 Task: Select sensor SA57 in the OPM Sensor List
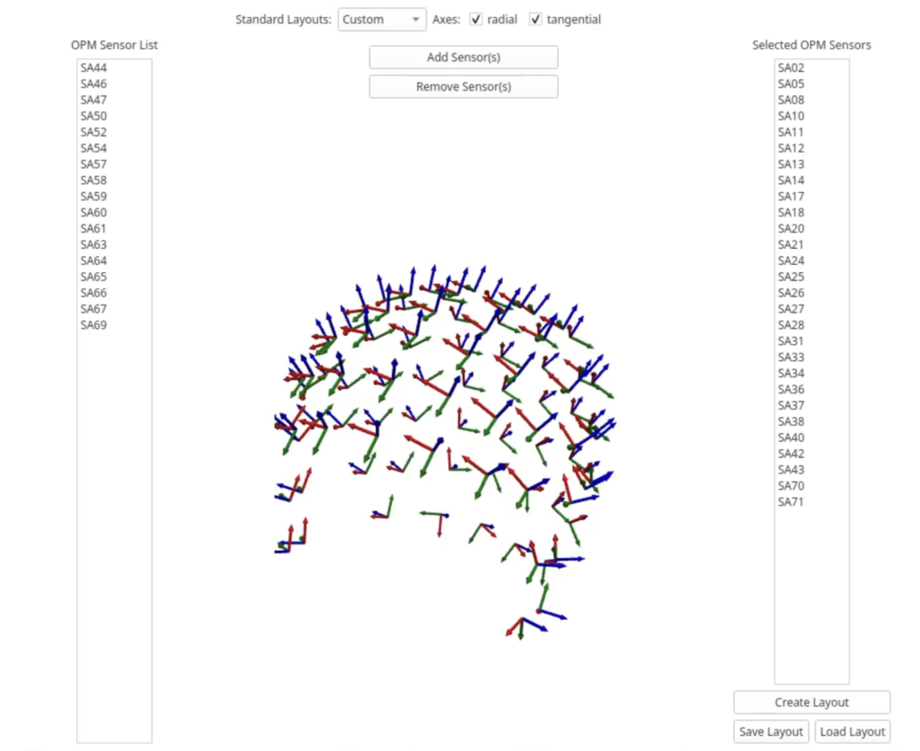click(93, 163)
